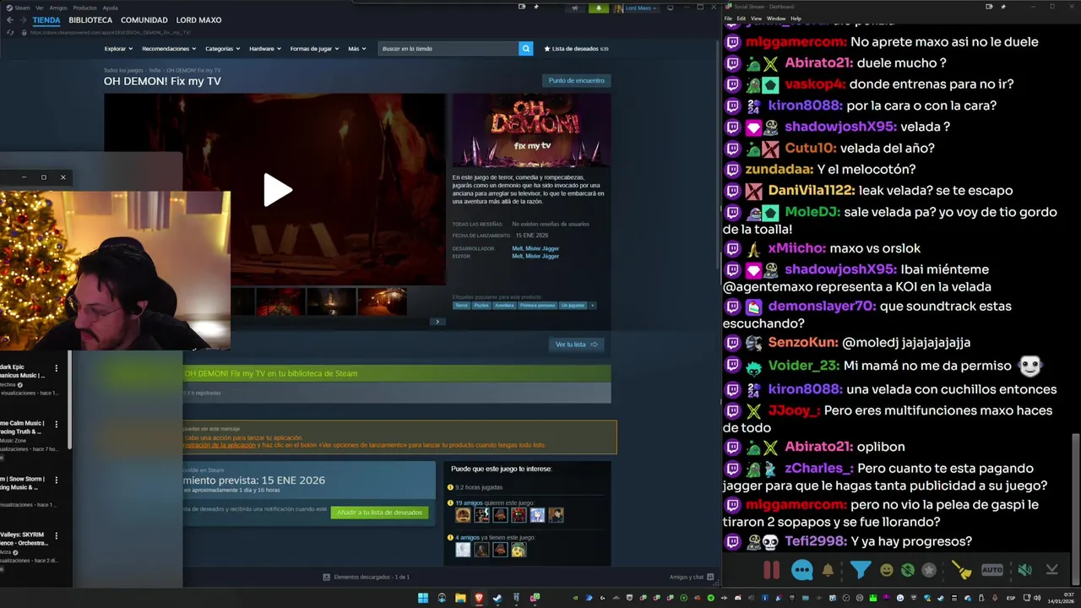Toggle the AUTO button in Social Stream

coord(992,570)
